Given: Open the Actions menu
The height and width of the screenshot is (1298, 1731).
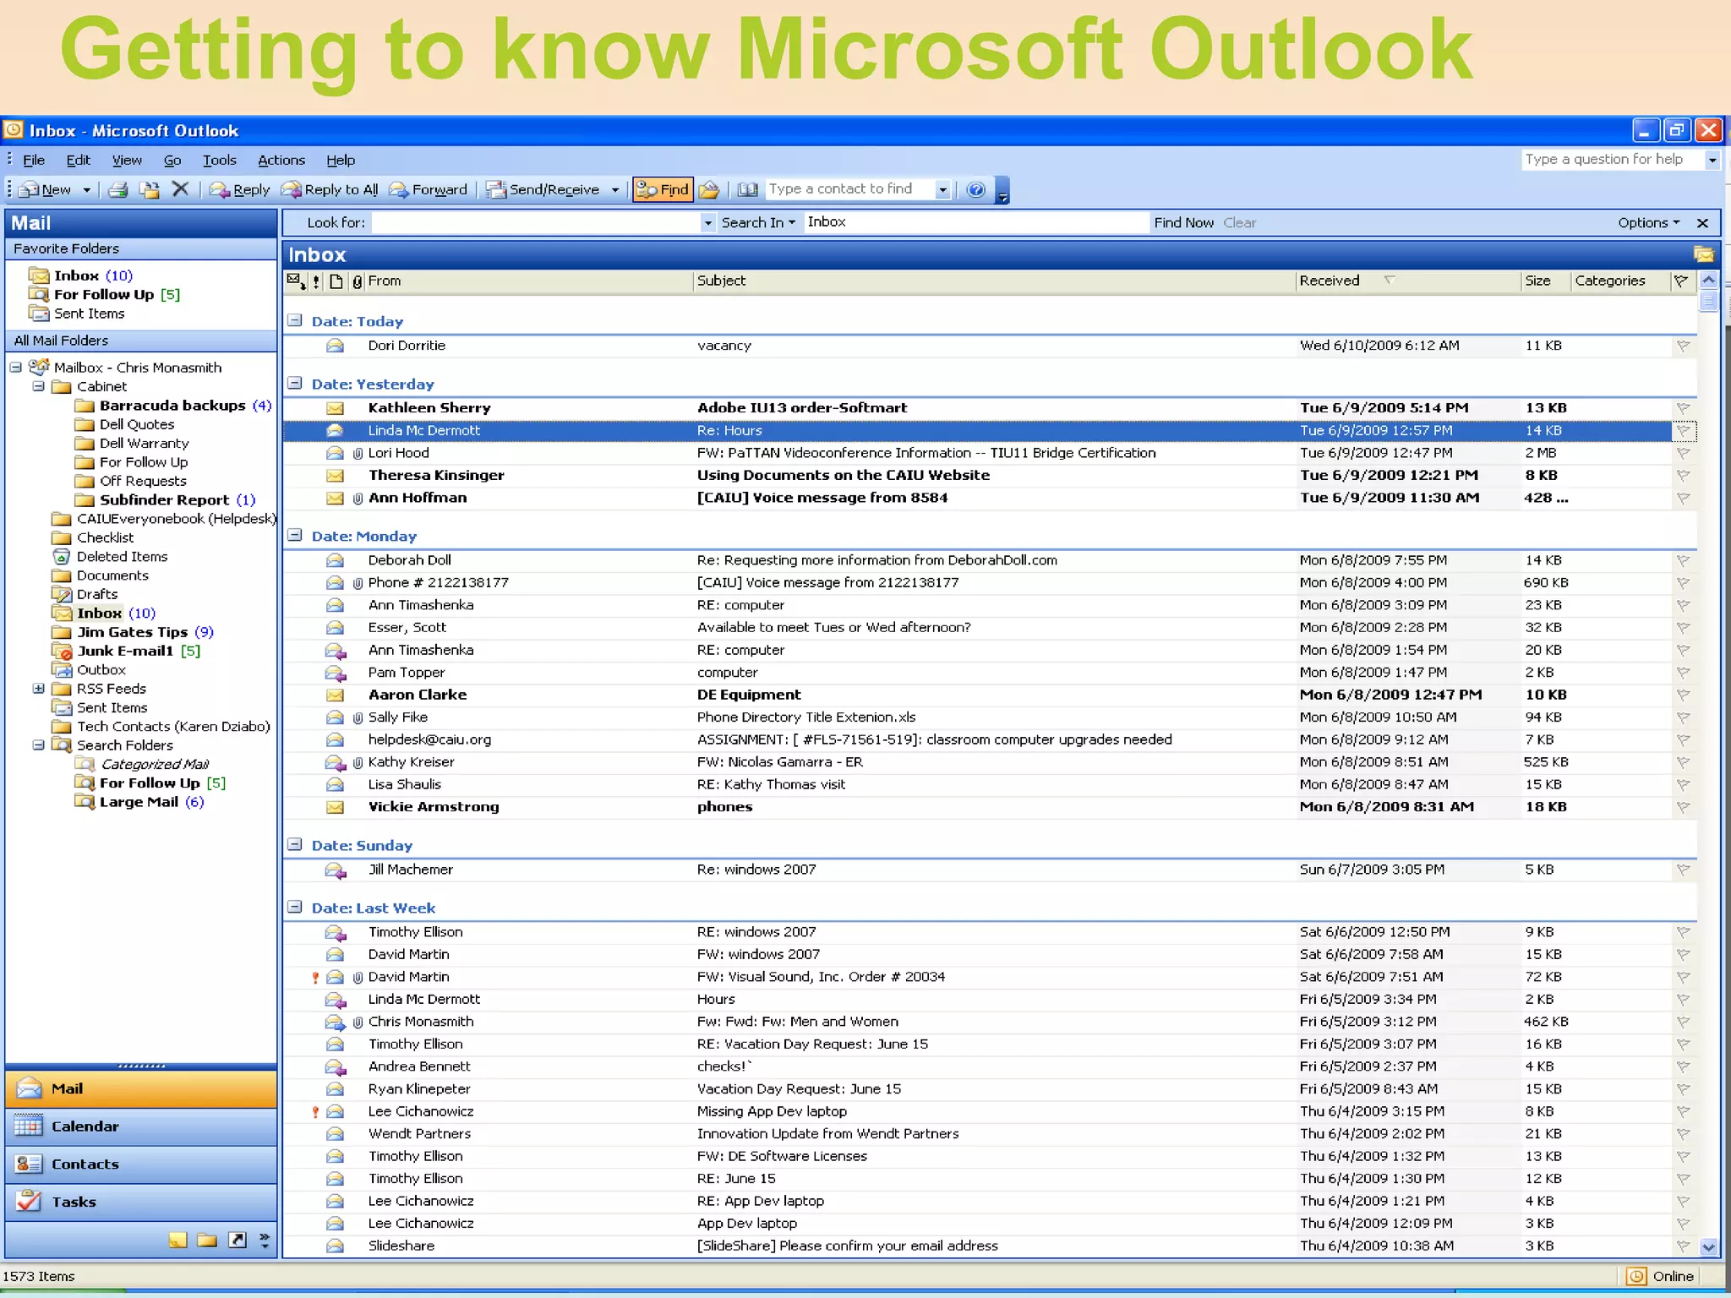Looking at the screenshot, I should pyautogui.click(x=281, y=161).
